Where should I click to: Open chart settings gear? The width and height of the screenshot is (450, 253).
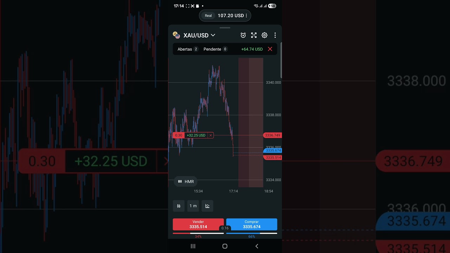point(264,35)
